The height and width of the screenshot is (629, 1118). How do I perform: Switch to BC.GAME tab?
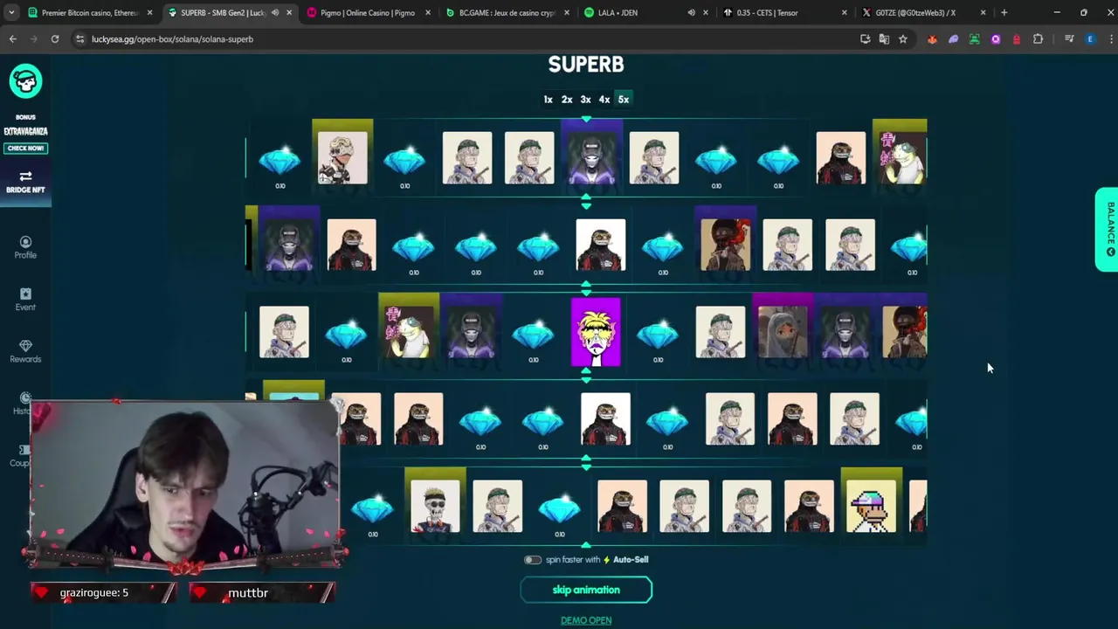tap(507, 13)
